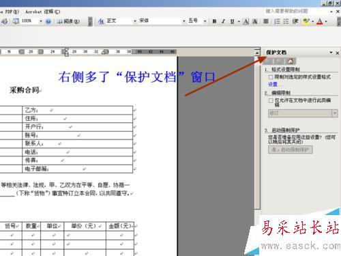Click the first-line indent marker on ruler
The image size is (341, 256).
coord(66,50)
